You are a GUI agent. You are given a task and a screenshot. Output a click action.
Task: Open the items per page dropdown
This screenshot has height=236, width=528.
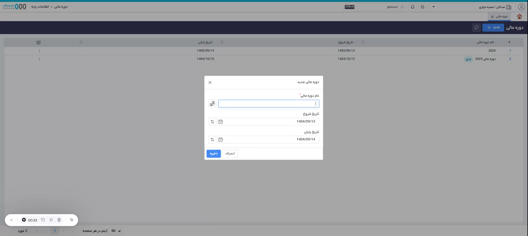click(x=115, y=231)
